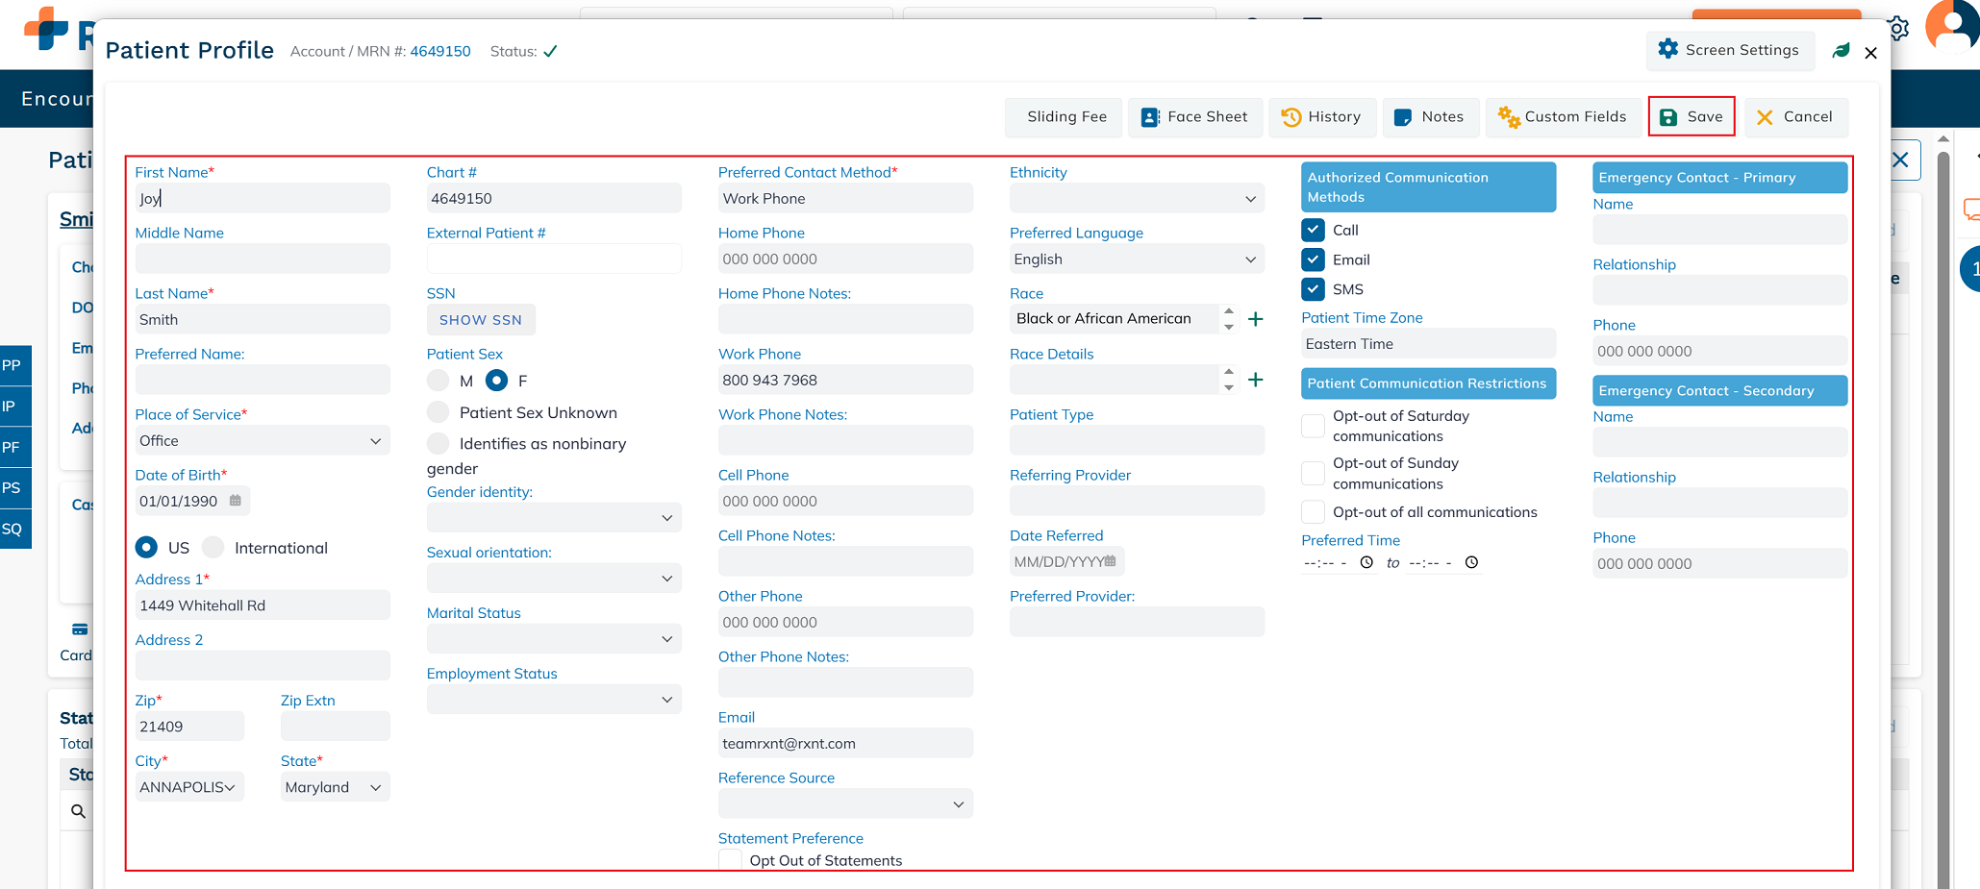Screen dimensions: 1980x889
Task: Click the Work Phone number field
Action: click(845, 380)
